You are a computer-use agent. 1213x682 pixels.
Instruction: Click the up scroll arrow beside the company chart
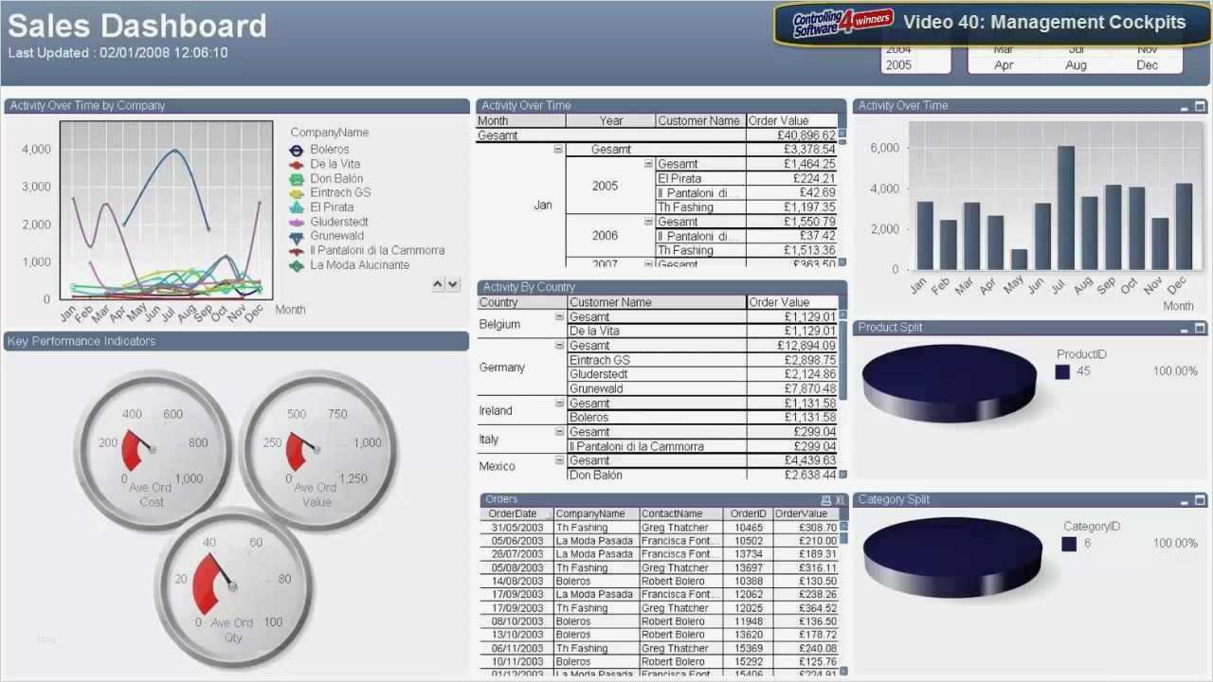click(437, 283)
